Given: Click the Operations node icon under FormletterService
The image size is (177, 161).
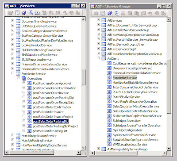Looking at the screenshot, I should pos(24,78).
